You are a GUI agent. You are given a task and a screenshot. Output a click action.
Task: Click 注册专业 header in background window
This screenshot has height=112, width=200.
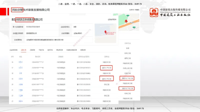(x=127, y=43)
